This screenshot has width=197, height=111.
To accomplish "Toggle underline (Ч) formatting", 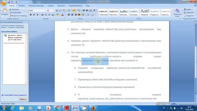I will [38, 15].
